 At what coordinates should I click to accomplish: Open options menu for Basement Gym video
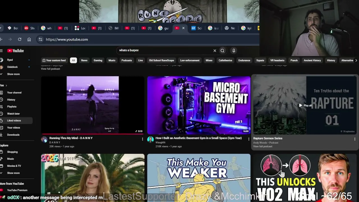point(248,139)
